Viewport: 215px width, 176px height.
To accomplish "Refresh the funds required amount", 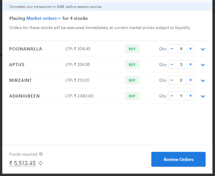I will pos(40,163).
